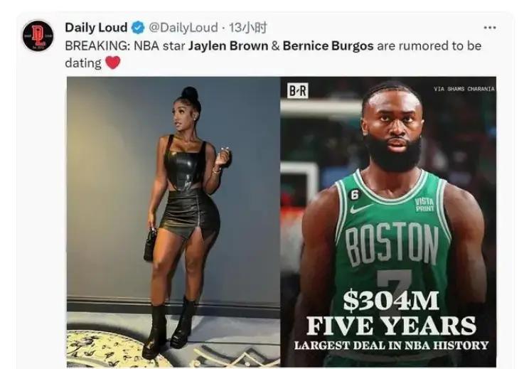Click the 13小时 timestamp
Screen dimensions: 524x369
pos(247,28)
